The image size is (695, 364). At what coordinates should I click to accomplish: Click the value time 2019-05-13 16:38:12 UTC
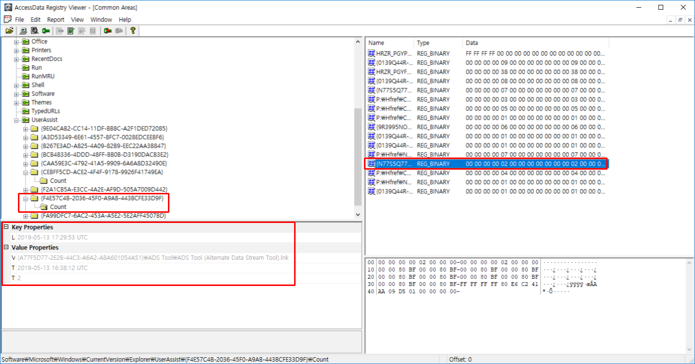(52, 268)
